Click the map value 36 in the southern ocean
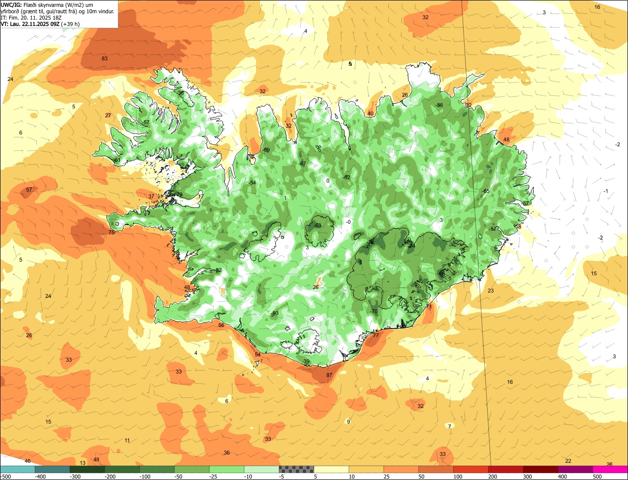Viewport: 628px width, 480px height. pos(227,453)
